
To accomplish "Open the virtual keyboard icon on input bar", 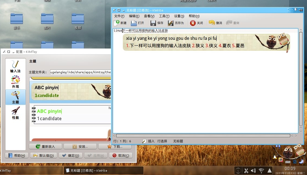I will (x=288, y=162).
